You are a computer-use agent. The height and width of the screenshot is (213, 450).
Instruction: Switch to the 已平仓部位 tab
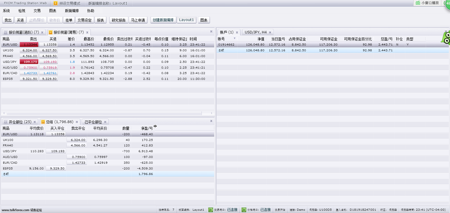pyautogui.click(x=95, y=122)
